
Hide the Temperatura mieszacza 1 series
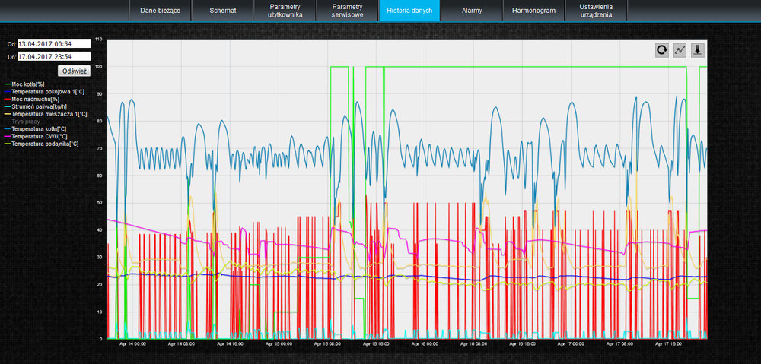click(49, 114)
